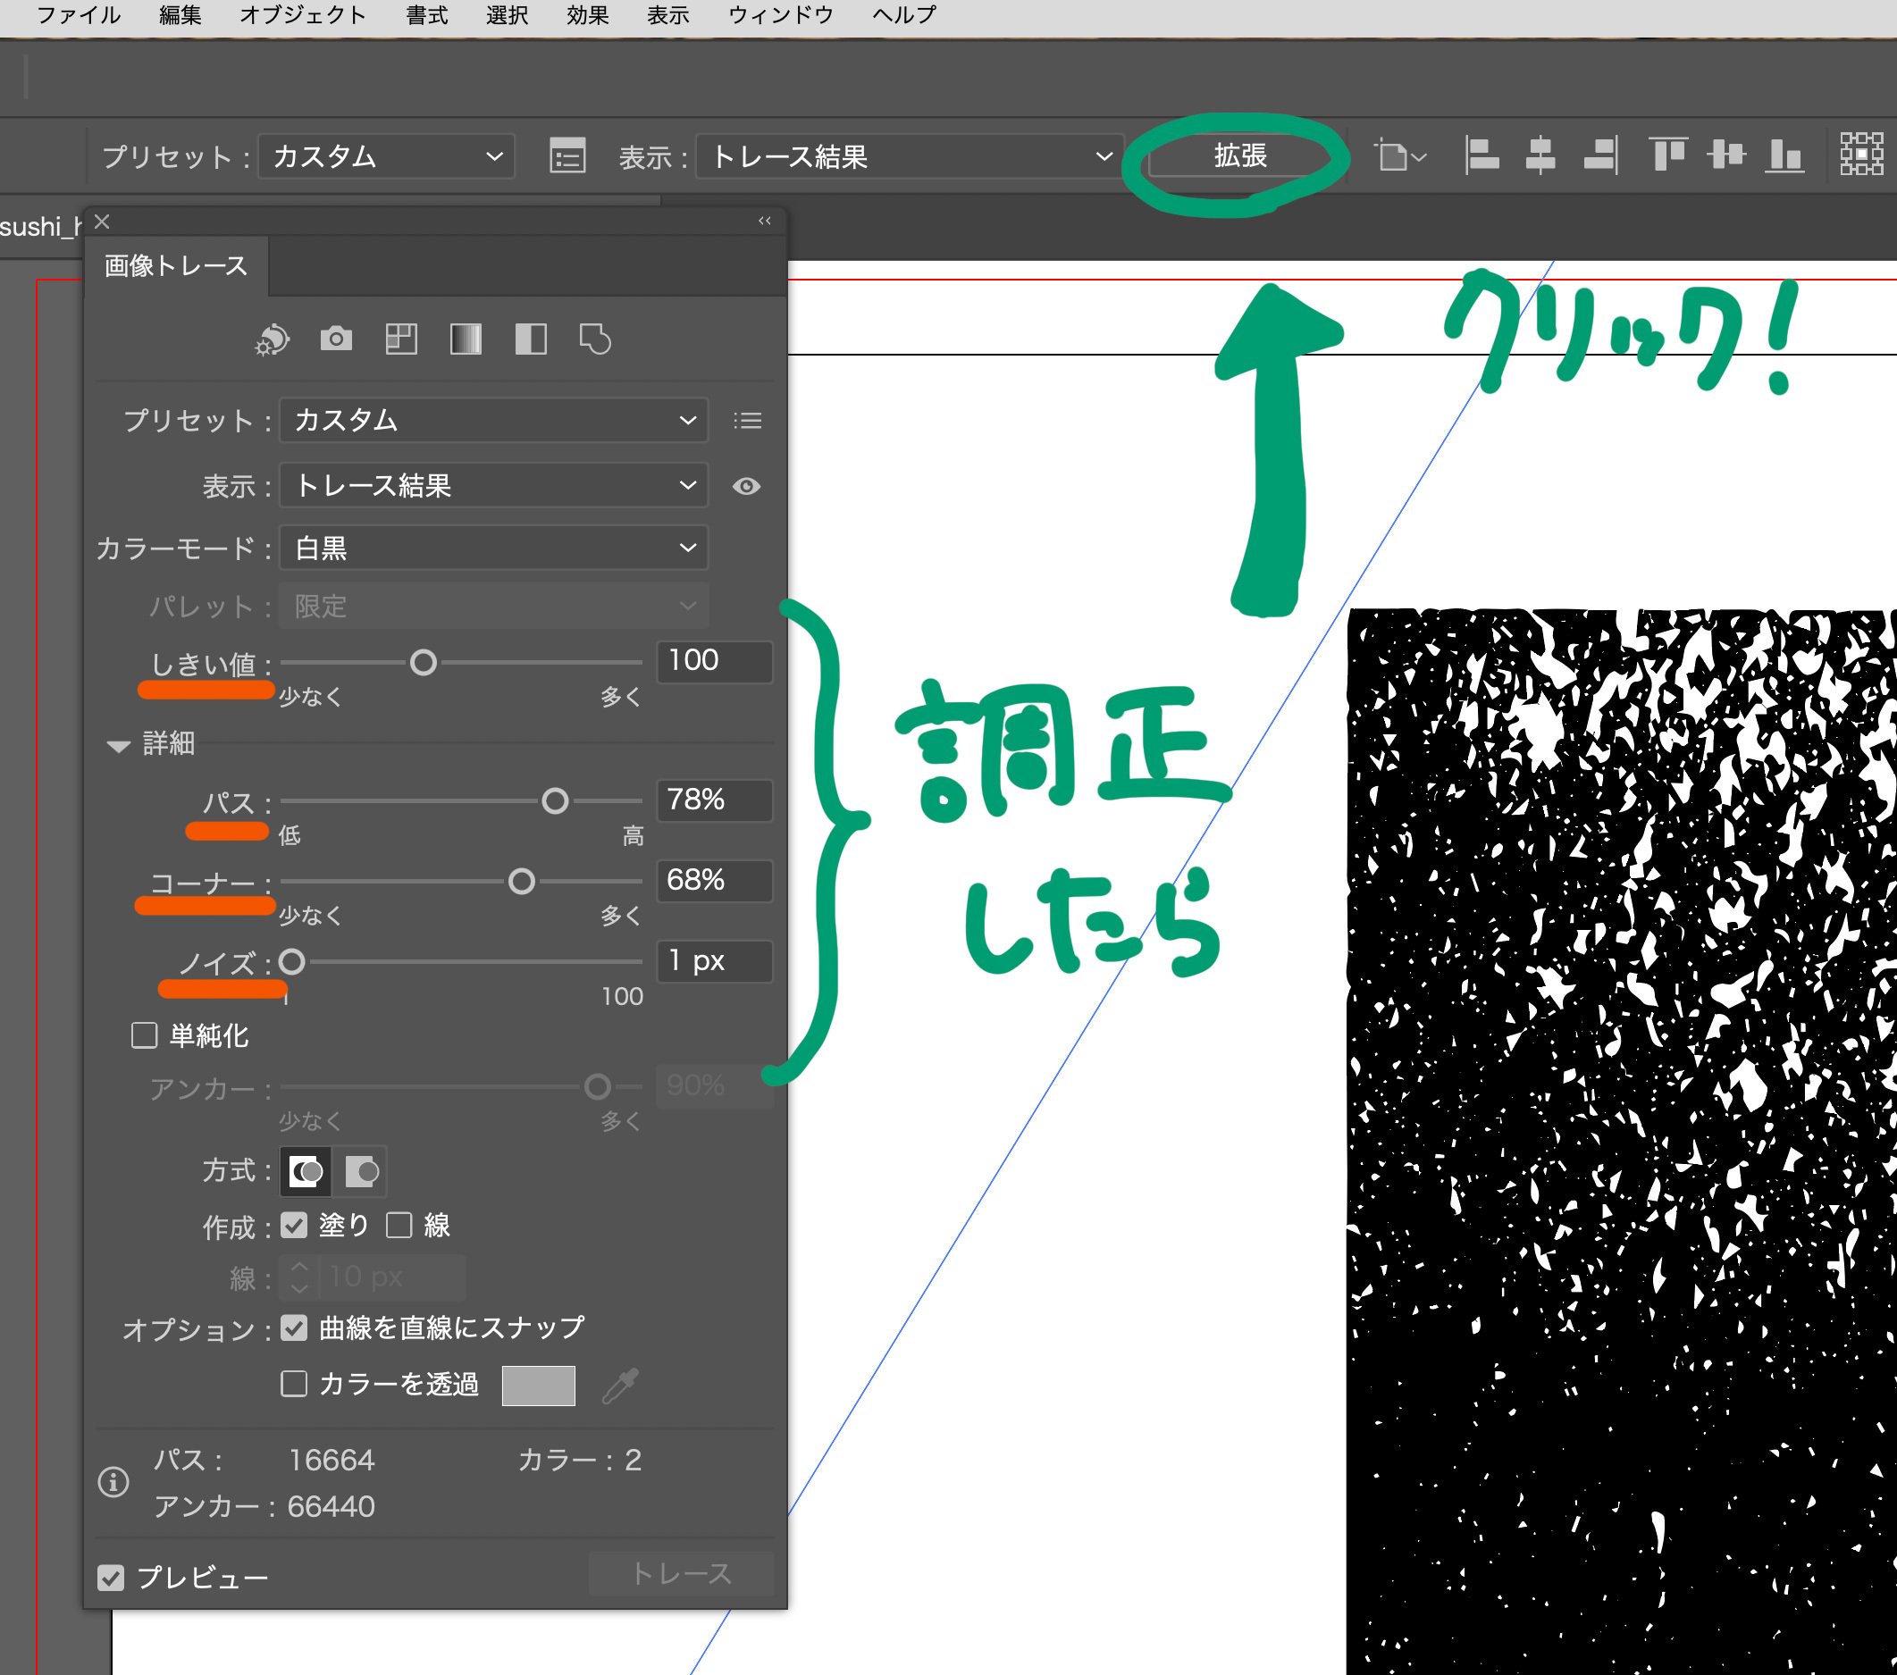Open 表示 menu in menu bar

click(x=668, y=15)
